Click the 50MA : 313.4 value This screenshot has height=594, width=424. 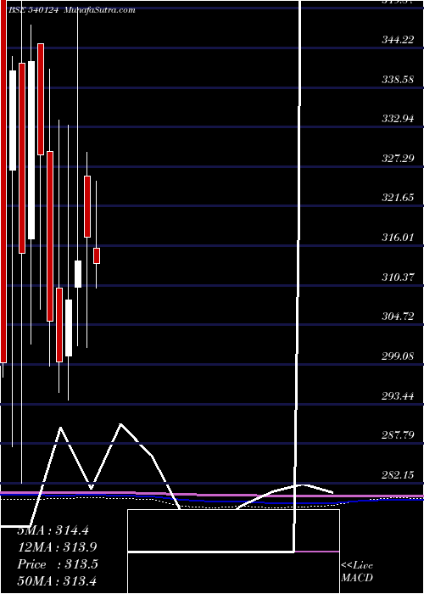(57, 580)
